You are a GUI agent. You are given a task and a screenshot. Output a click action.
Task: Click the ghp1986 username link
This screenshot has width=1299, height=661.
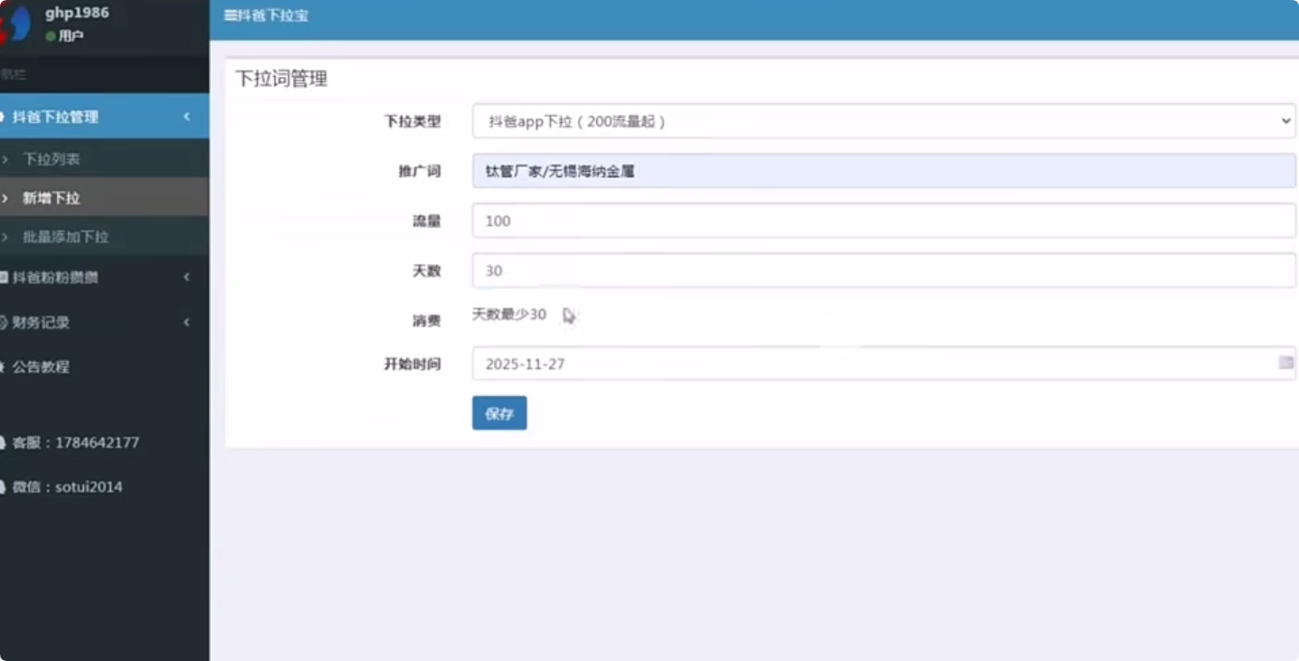(x=76, y=14)
